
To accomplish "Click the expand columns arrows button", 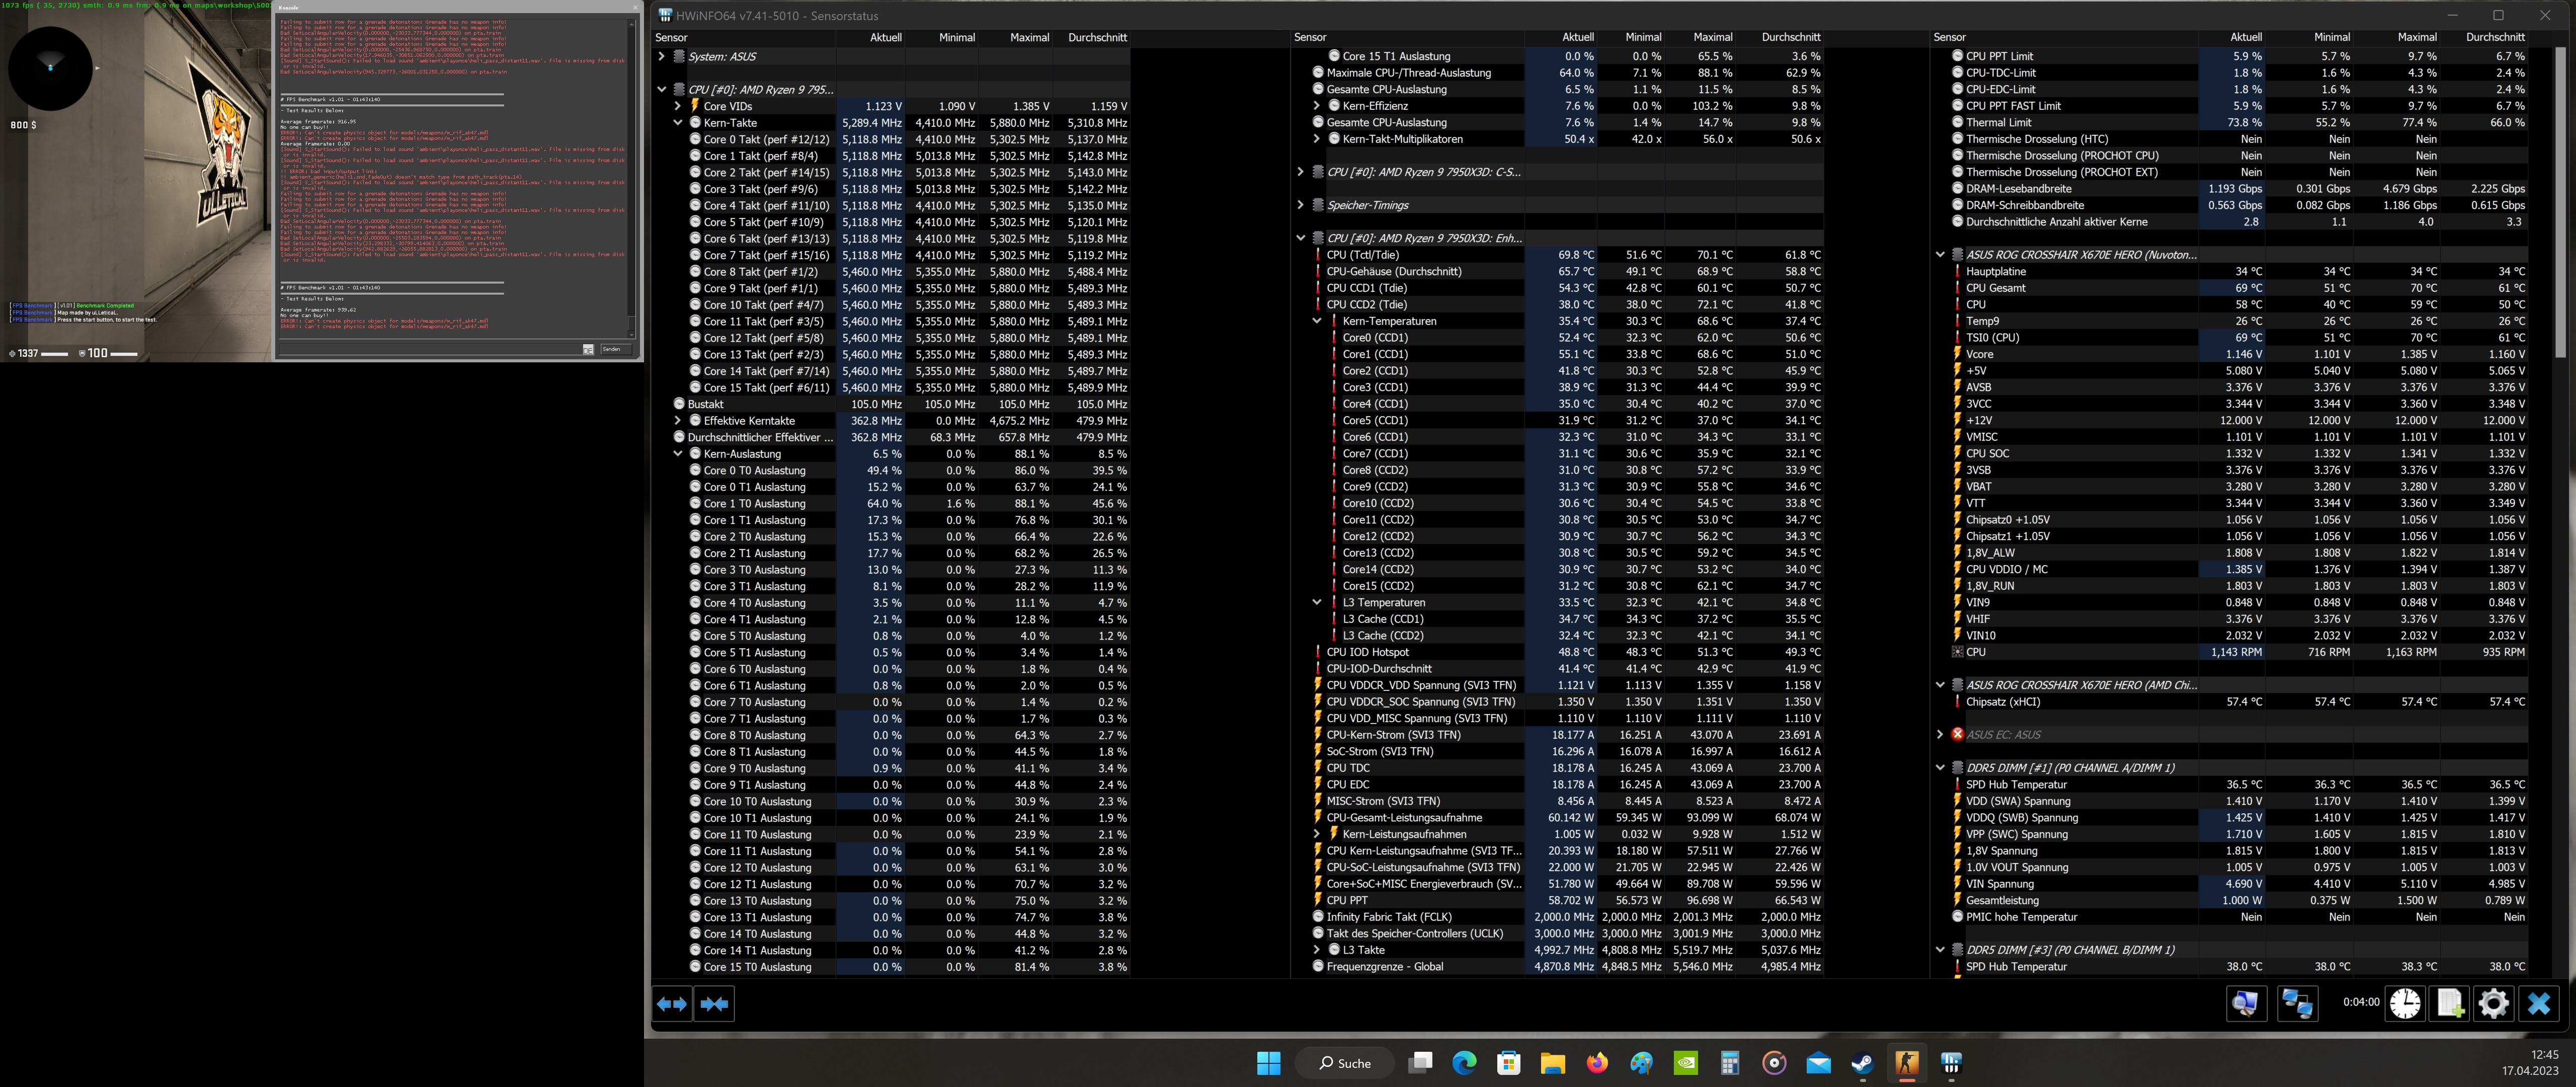I will (x=673, y=1003).
